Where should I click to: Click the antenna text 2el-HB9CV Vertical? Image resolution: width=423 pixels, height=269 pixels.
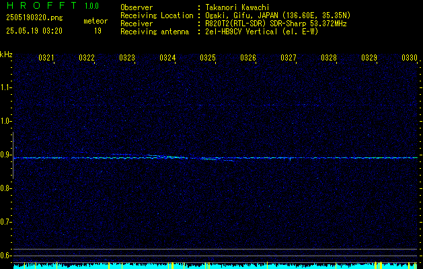(241, 32)
